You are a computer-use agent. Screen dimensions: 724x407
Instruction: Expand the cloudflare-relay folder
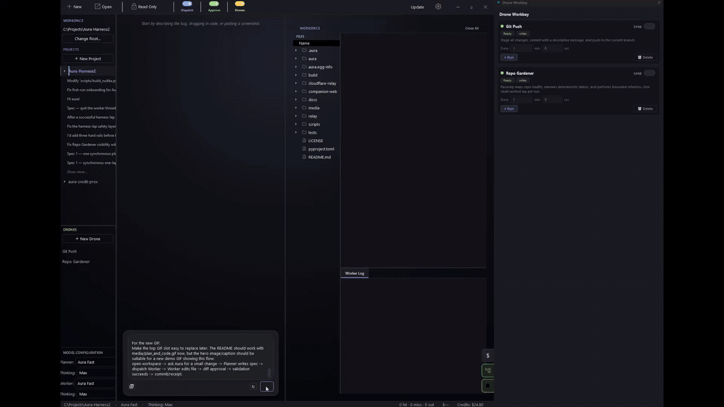[x=296, y=83]
